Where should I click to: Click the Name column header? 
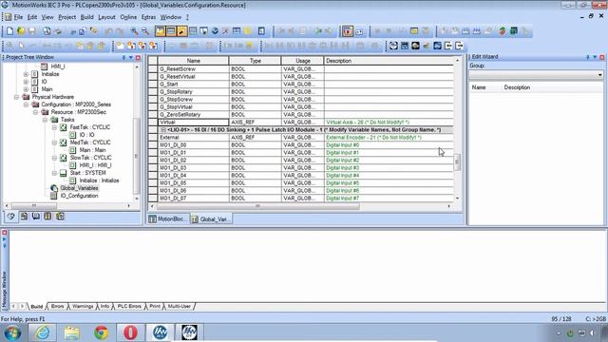click(x=194, y=61)
